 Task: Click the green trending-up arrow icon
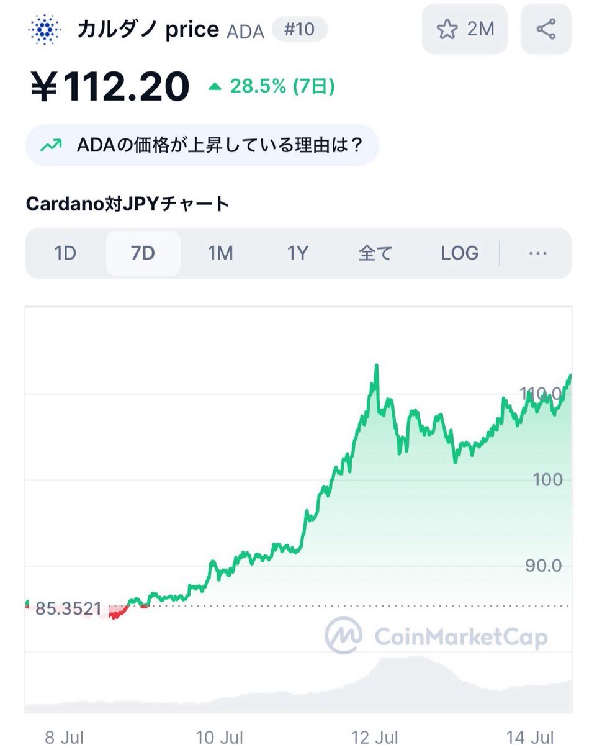point(51,145)
